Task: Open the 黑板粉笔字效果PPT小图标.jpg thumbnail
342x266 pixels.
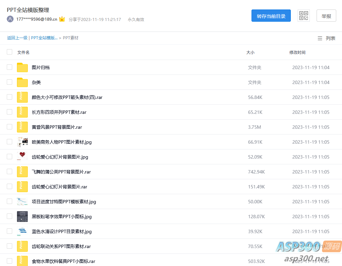Action: click(22, 217)
